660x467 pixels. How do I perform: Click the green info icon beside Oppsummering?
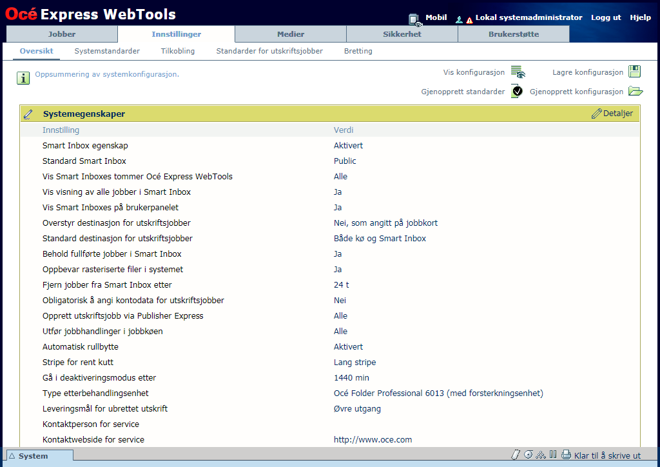point(23,78)
